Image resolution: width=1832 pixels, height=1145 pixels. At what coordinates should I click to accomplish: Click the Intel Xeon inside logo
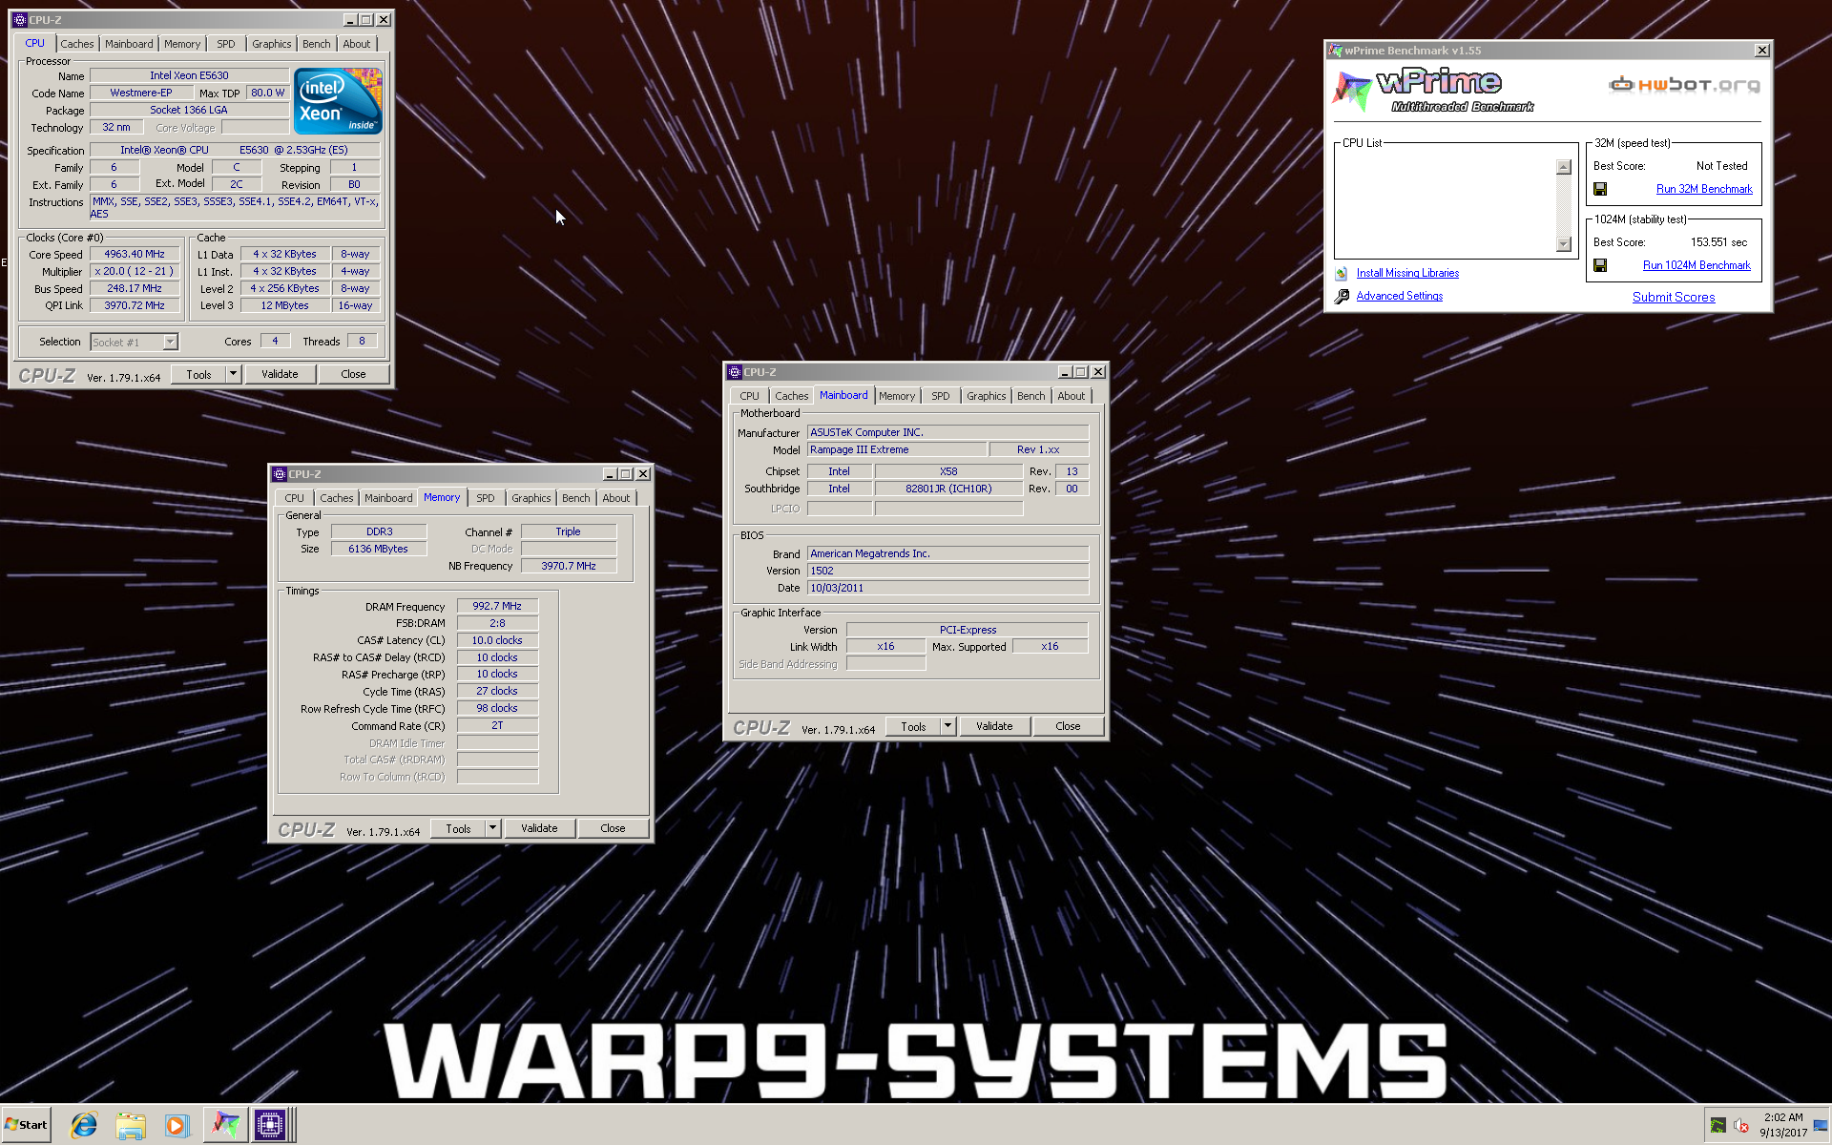coord(338,100)
